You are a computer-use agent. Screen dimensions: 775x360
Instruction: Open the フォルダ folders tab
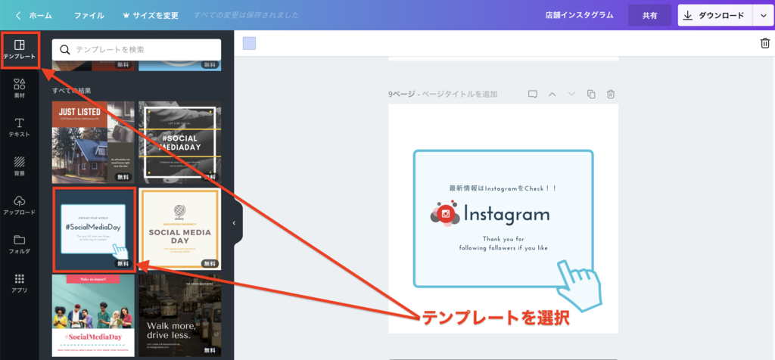click(x=19, y=244)
